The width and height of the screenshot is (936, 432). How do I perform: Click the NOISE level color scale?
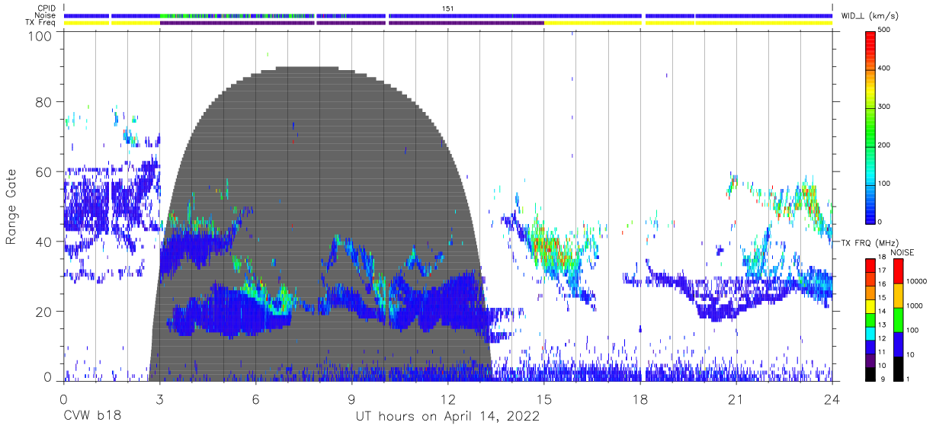(897, 318)
